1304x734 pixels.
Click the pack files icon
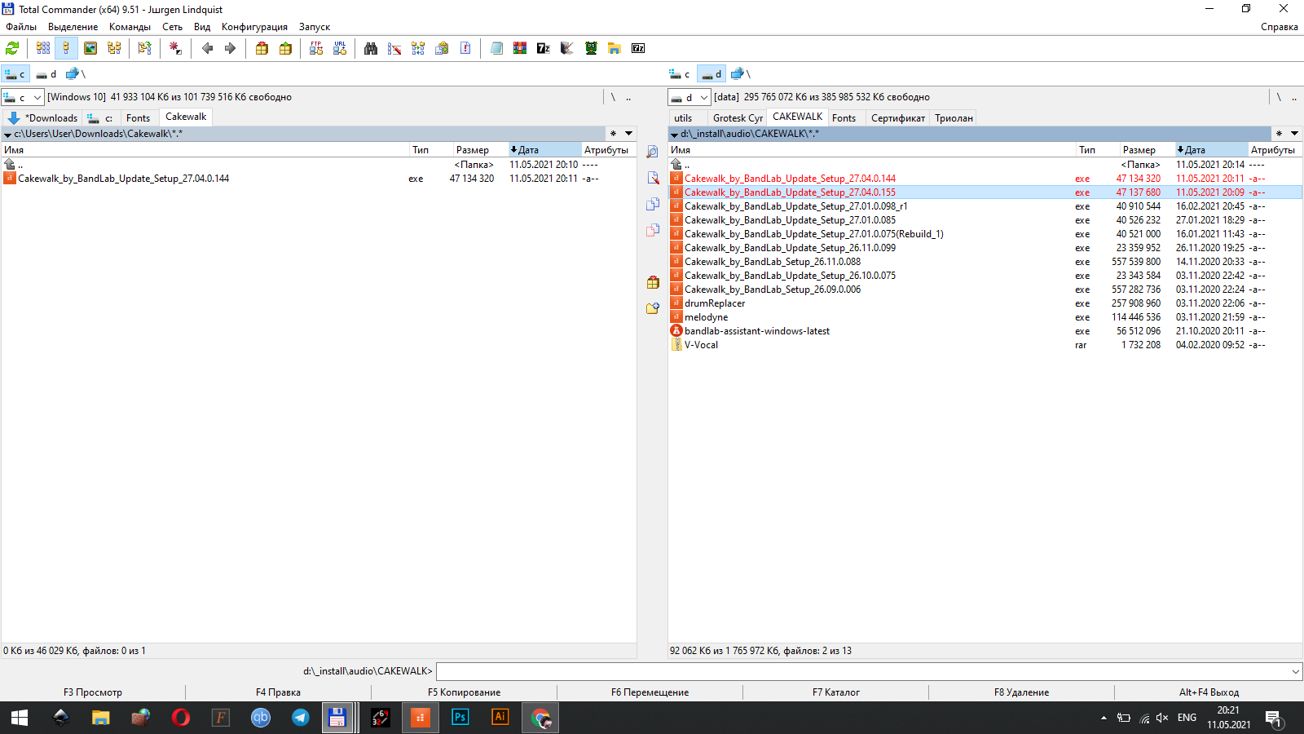(x=262, y=48)
